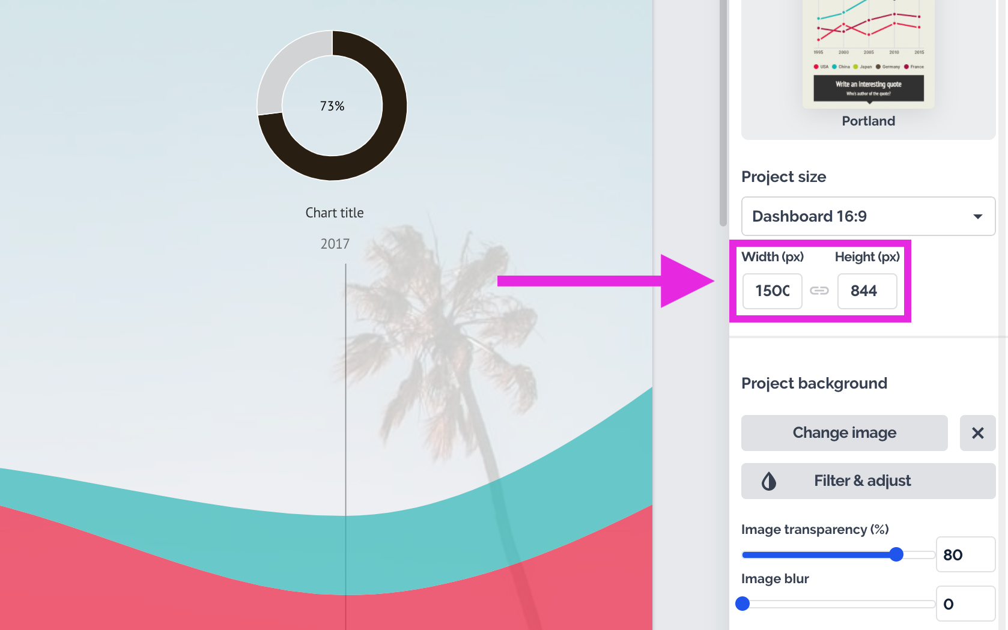The height and width of the screenshot is (630, 1008).
Task: Select the Chart title text
Action: (335, 213)
